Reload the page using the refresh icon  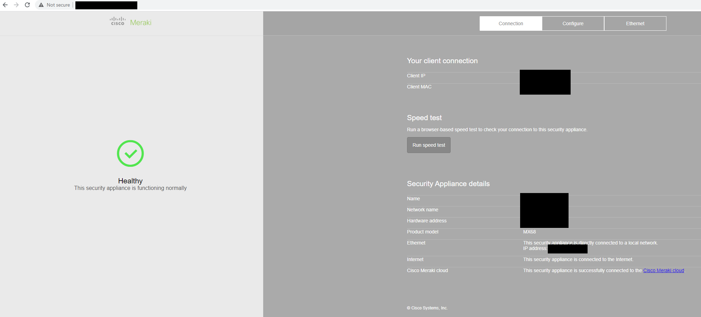click(27, 5)
